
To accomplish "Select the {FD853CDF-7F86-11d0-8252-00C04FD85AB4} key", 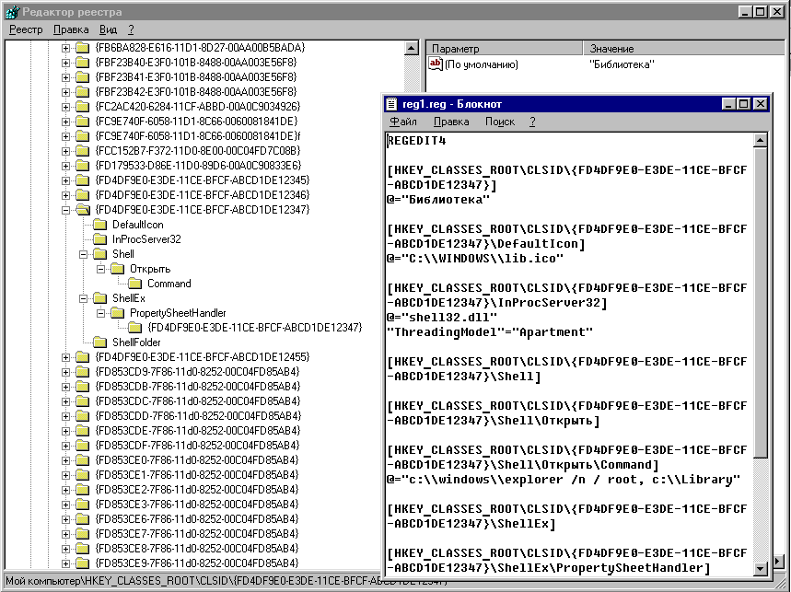I will click(x=197, y=446).
